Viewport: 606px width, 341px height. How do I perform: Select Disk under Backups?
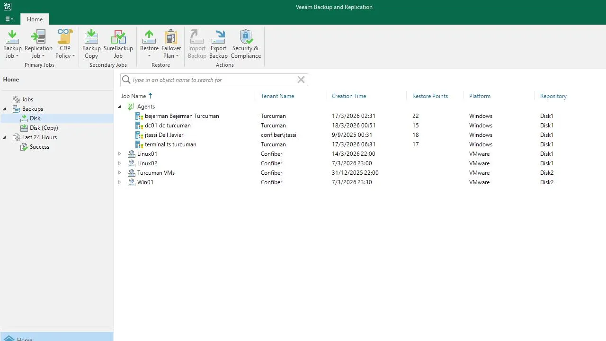pos(35,118)
